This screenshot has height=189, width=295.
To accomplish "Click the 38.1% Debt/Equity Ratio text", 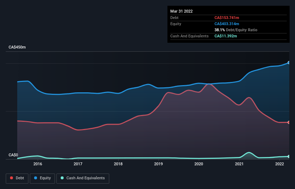I will [x=236, y=30].
